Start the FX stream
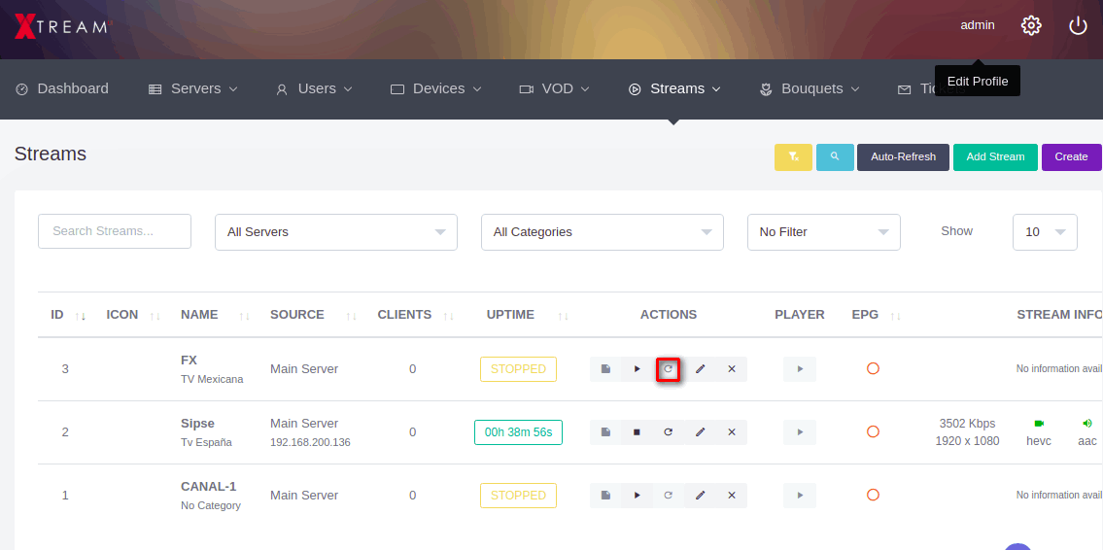 [637, 369]
